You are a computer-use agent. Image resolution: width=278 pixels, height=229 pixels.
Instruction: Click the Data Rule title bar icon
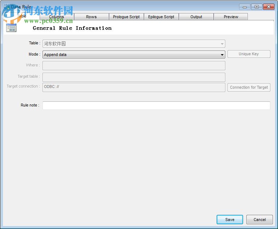7,7
